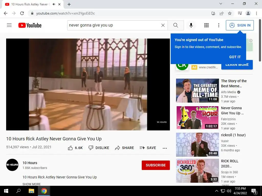
Task: Open 'RICK ROLL 2020' video title
Action: click(230, 164)
